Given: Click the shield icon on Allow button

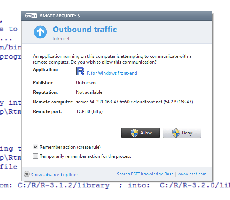Looking at the screenshot, I should [x=134, y=133].
